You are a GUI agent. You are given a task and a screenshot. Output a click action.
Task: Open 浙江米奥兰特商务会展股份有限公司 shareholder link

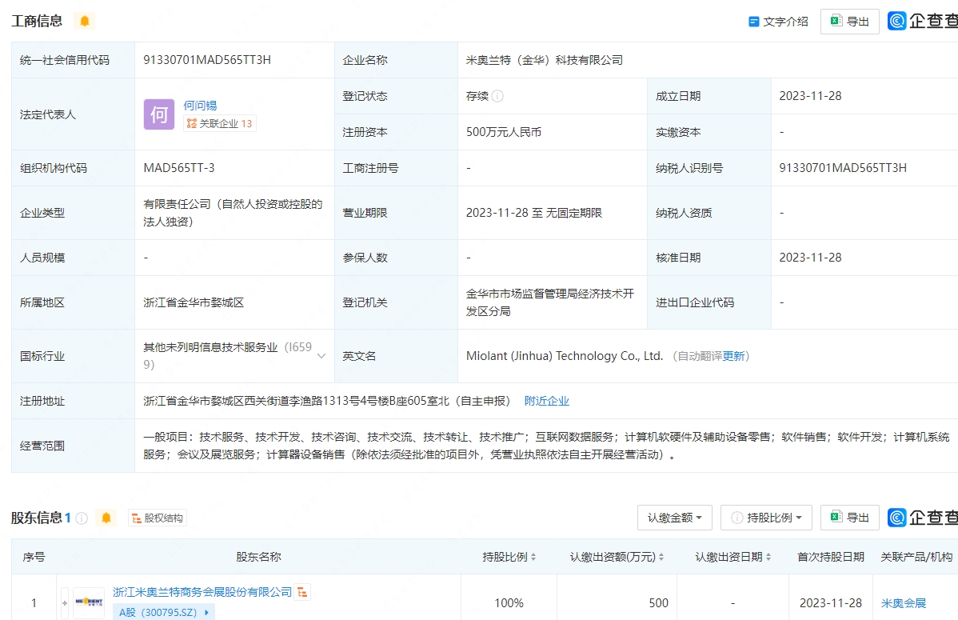click(x=202, y=592)
